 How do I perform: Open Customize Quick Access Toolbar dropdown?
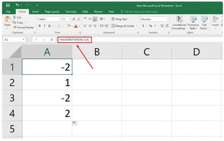click(37, 5)
